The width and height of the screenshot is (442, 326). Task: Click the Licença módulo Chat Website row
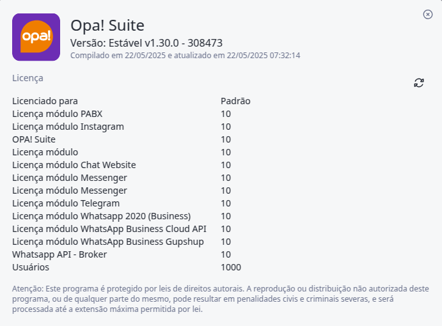(x=122, y=165)
